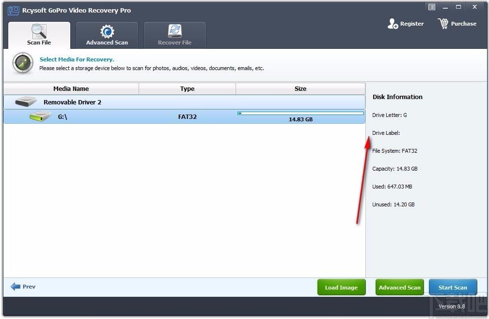This screenshot has height=319, width=489.
Task: Click the FAT32 type cell
Action: tap(187, 117)
